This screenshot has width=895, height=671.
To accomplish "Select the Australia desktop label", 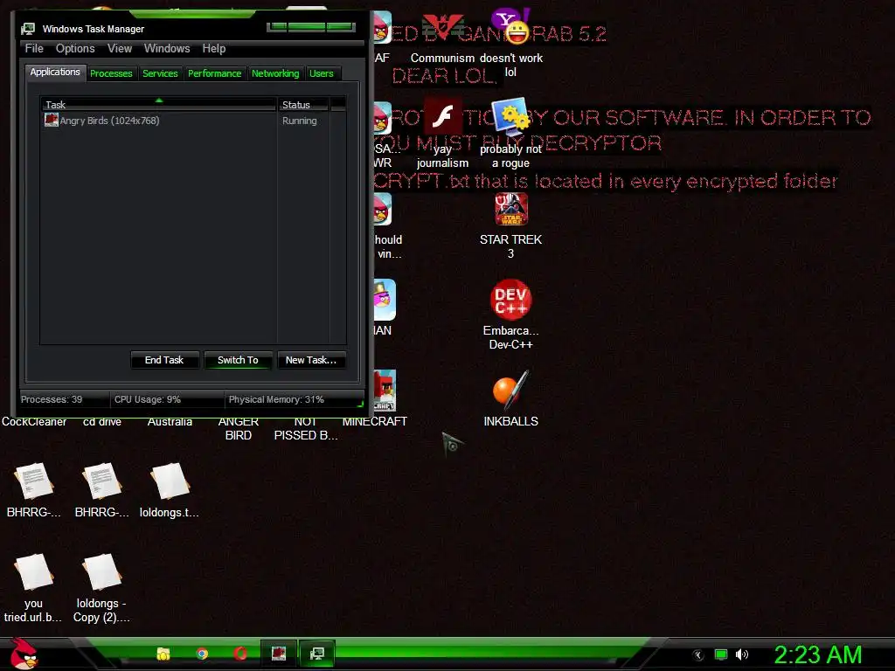I will point(170,422).
